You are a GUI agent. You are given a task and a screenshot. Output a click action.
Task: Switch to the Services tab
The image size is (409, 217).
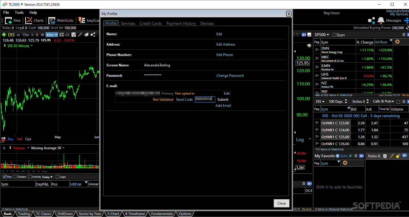(x=128, y=23)
